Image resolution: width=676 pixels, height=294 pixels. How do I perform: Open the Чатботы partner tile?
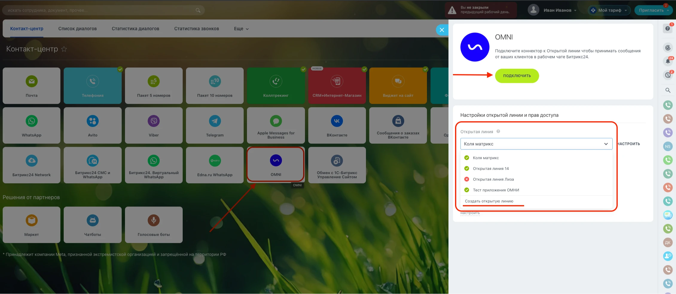pyautogui.click(x=93, y=225)
